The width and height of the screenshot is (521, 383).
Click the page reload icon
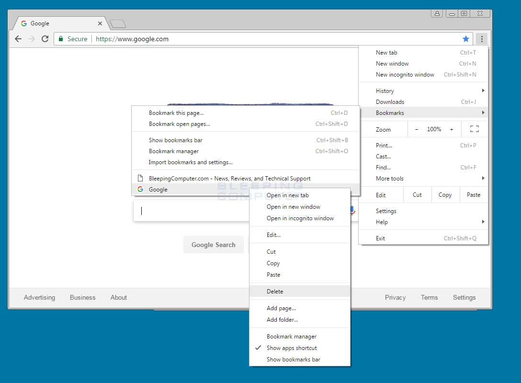[45, 39]
